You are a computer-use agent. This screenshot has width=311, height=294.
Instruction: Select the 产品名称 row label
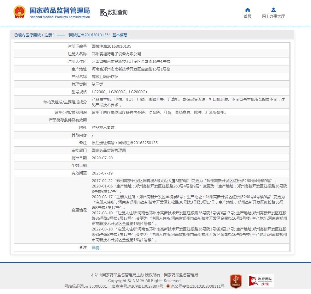(79, 77)
